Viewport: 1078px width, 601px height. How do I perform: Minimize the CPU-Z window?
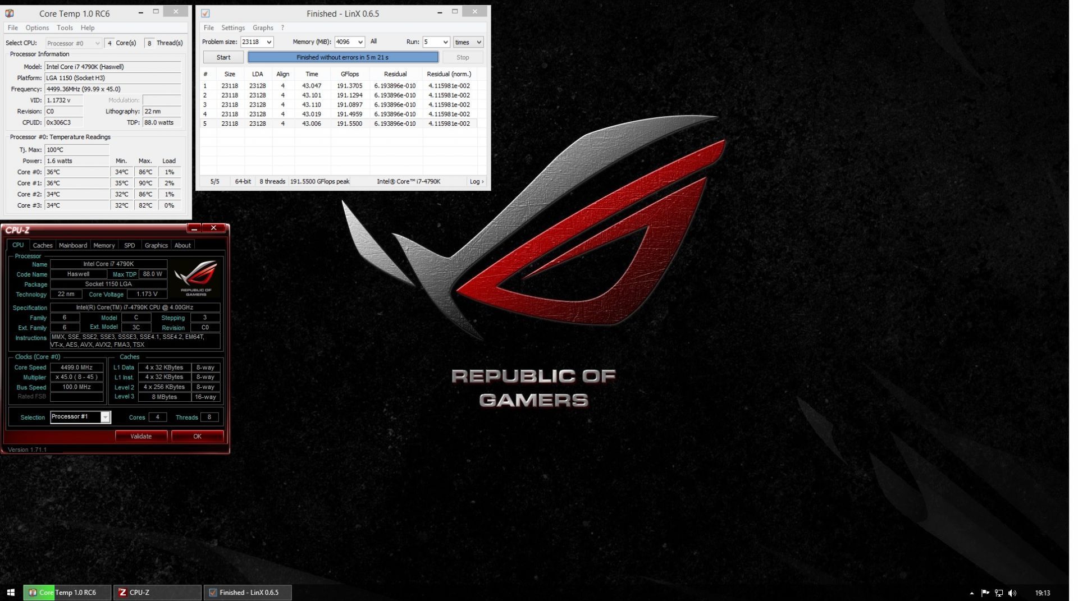194,228
